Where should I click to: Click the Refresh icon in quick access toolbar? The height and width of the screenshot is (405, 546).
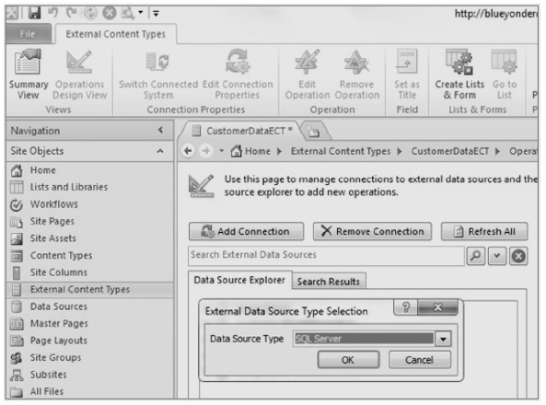(90, 13)
